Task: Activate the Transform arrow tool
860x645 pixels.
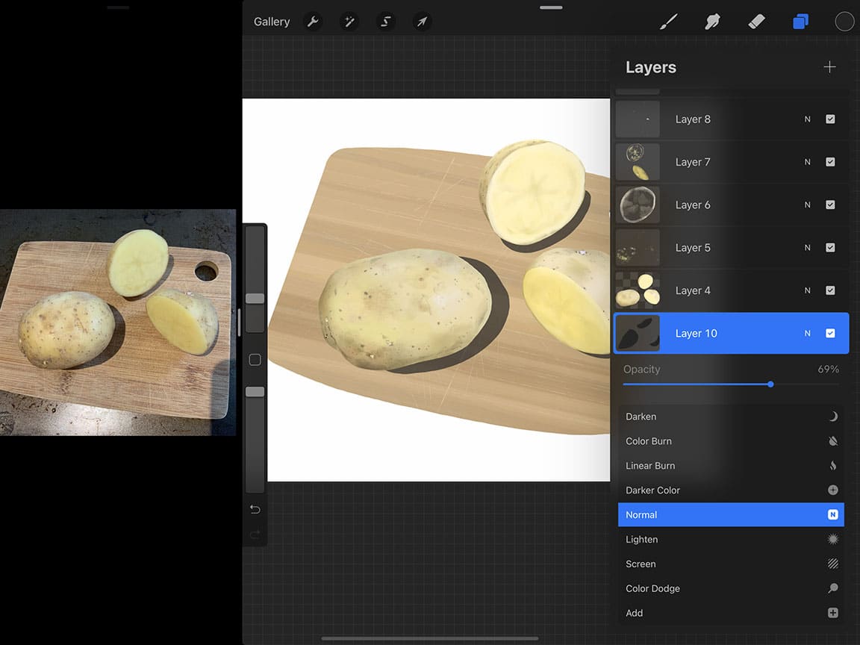Action: 422,21
